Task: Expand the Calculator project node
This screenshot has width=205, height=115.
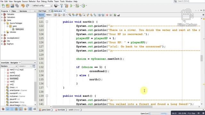Action: 2,14
